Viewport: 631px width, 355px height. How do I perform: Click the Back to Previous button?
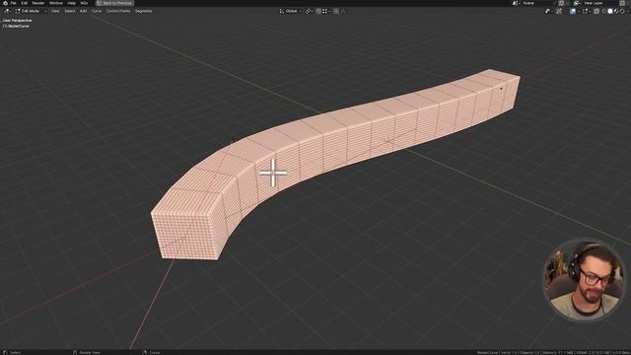pos(114,3)
